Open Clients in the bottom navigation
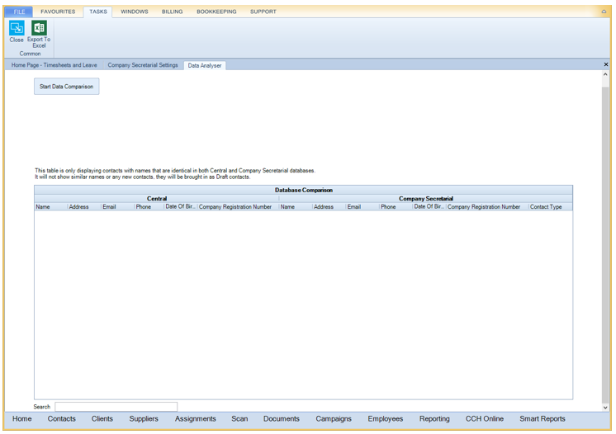The image size is (616, 434). tap(102, 418)
